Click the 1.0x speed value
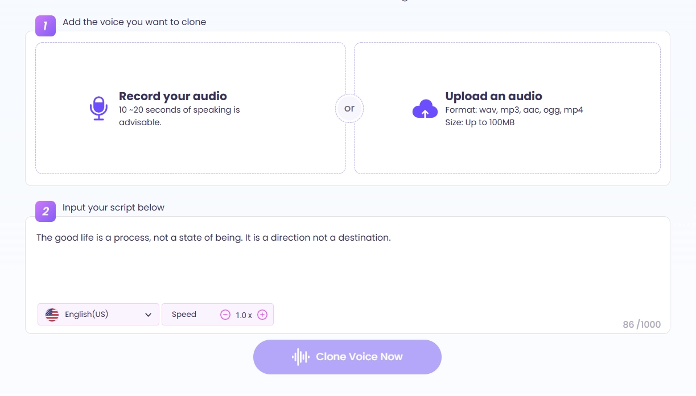 coord(244,315)
